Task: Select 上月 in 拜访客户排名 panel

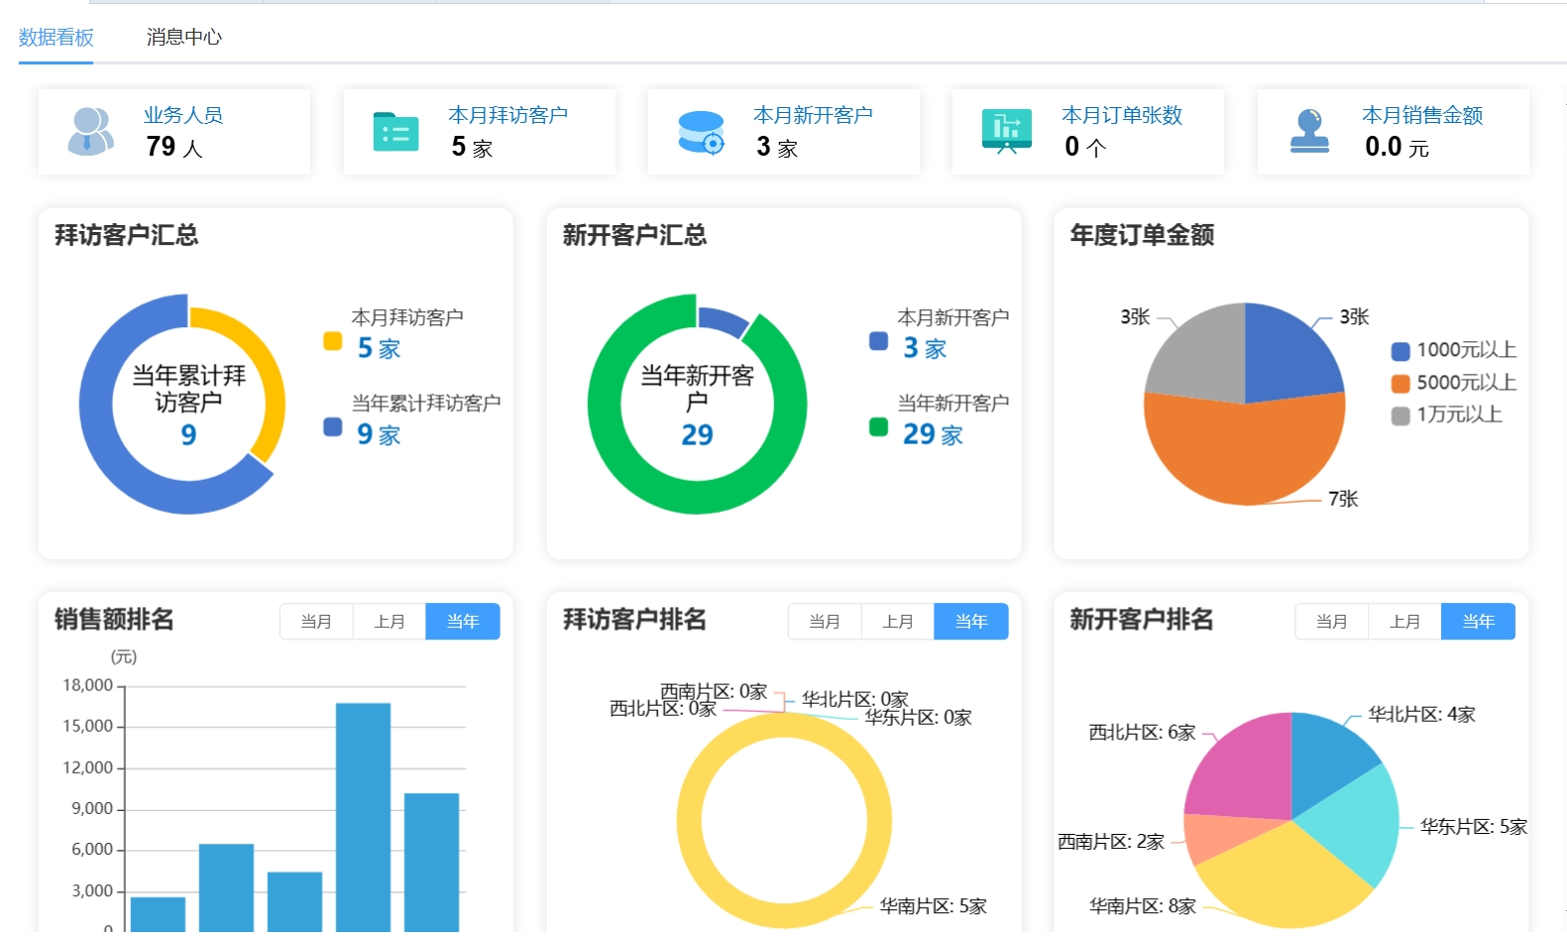Action: [x=898, y=622]
